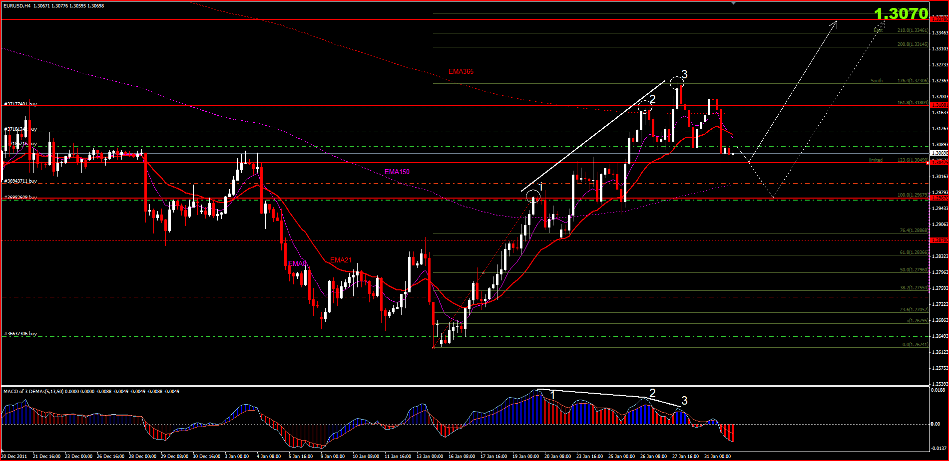Click Fibonacci level 200.8(1.33145) label
The height and width of the screenshot is (461, 949).
[913, 44]
